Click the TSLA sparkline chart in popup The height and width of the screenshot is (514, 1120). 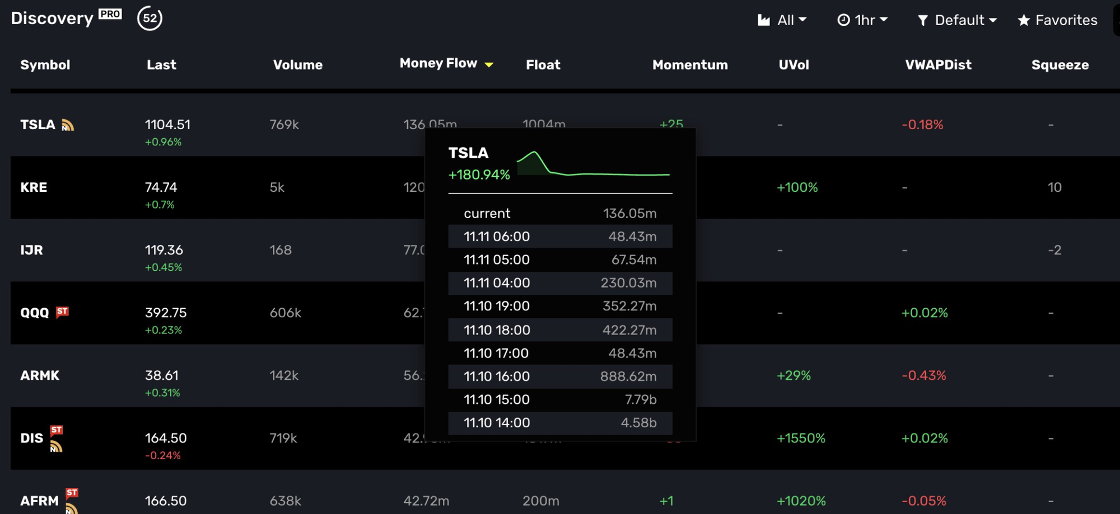coord(593,163)
